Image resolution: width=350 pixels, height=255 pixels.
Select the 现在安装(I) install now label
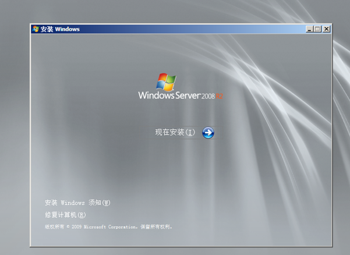coord(175,132)
